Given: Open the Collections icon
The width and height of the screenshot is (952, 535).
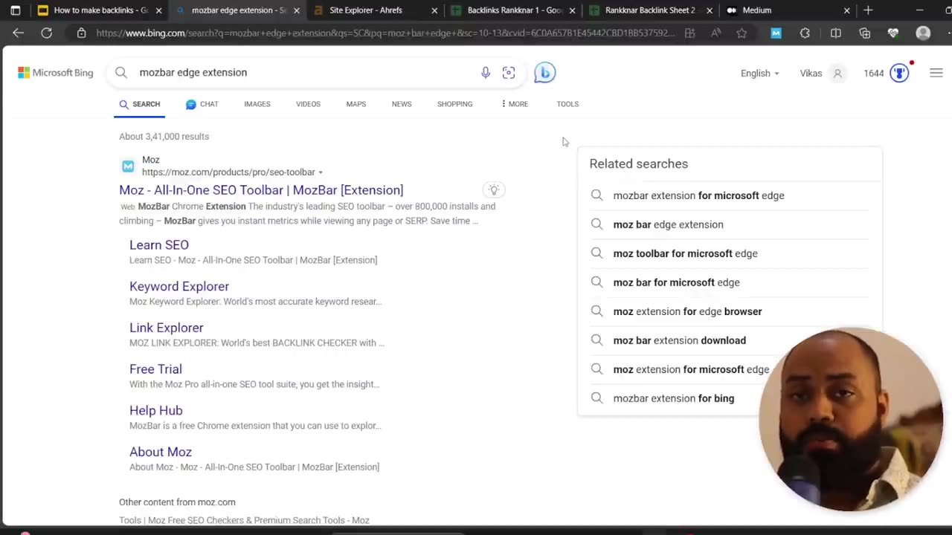Looking at the screenshot, I should tap(864, 33).
